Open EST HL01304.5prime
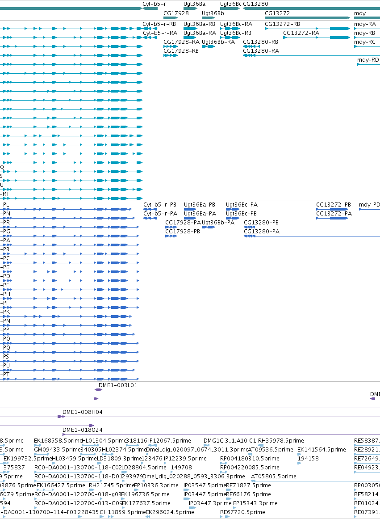This screenshot has height=519, width=380. coord(104,441)
